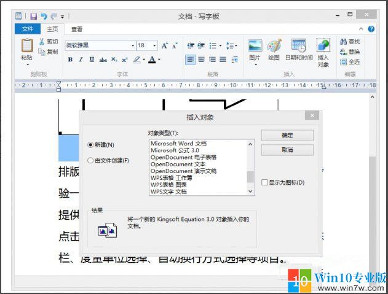The image size is (388, 294).
Task: Select Microsoft Word 文档 in object list
Action: click(x=178, y=143)
